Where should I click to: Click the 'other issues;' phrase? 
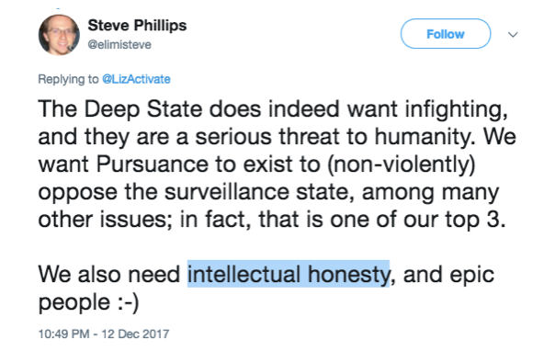pos(105,220)
